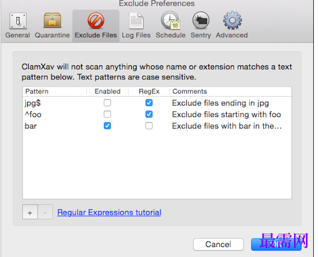Open the Sentry preferences pane
Image resolution: width=318 pixels, height=257 pixels.
tap(201, 26)
